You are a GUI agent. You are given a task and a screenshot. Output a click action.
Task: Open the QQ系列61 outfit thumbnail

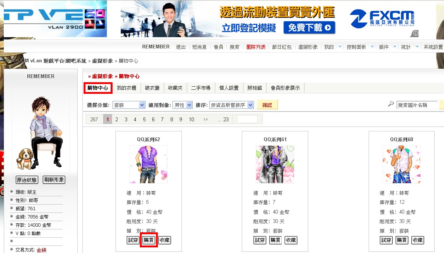tap(275, 164)
